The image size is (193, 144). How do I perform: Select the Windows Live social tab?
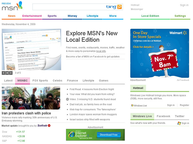[142, 116]
